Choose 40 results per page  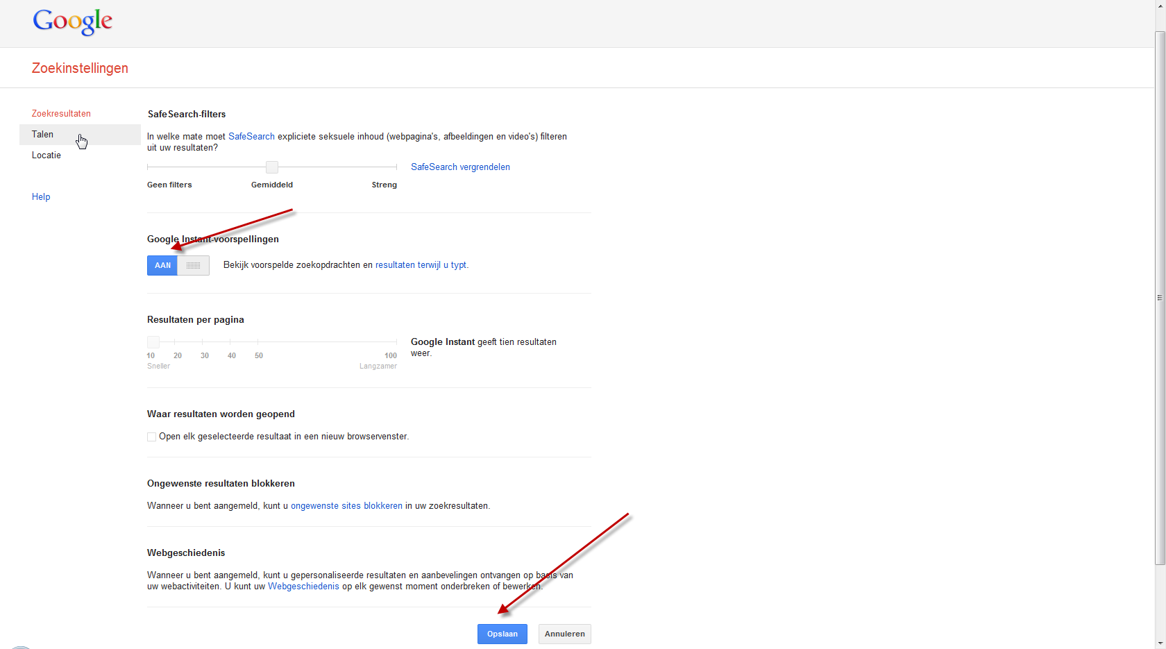[x=232, y=355]
